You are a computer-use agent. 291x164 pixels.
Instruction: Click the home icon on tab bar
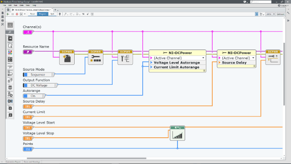point(8,10)
